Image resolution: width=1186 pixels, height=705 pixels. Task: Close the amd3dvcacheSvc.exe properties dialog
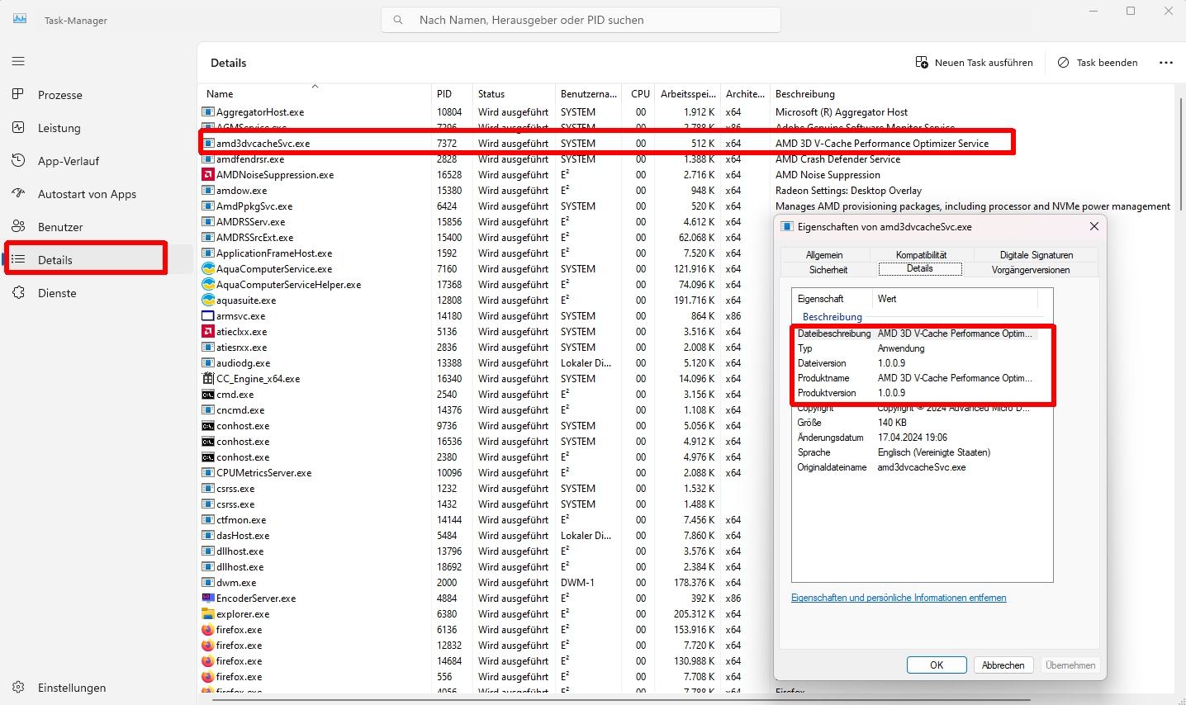pyautogui.click(x=1093, y=226)
